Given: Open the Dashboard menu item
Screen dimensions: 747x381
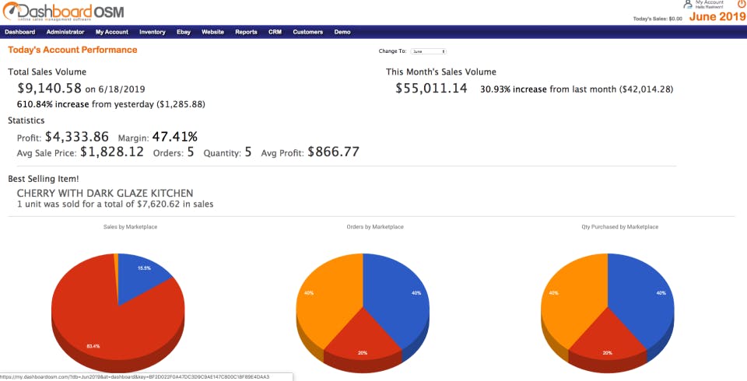Looking at the screenshot, I should coord(20,32).
